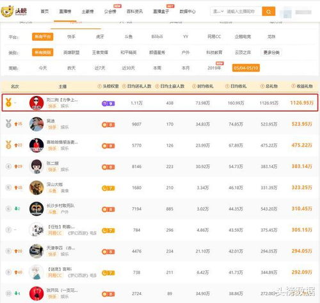Image resolution: width=320 pixels, height=303 pixels.
Task: Click the orange search magnifier button
Action: pos(269,12)
